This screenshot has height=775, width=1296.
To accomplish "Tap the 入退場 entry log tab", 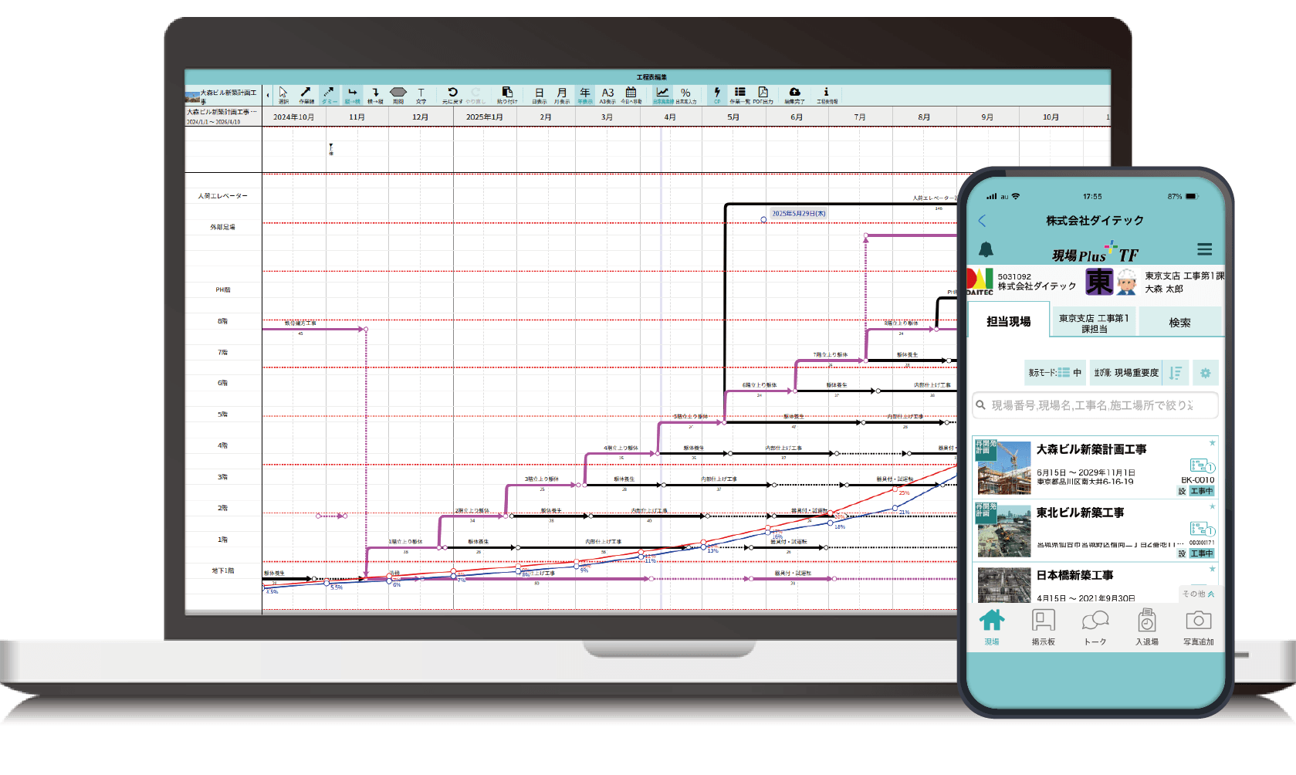I will (1147, 627).
